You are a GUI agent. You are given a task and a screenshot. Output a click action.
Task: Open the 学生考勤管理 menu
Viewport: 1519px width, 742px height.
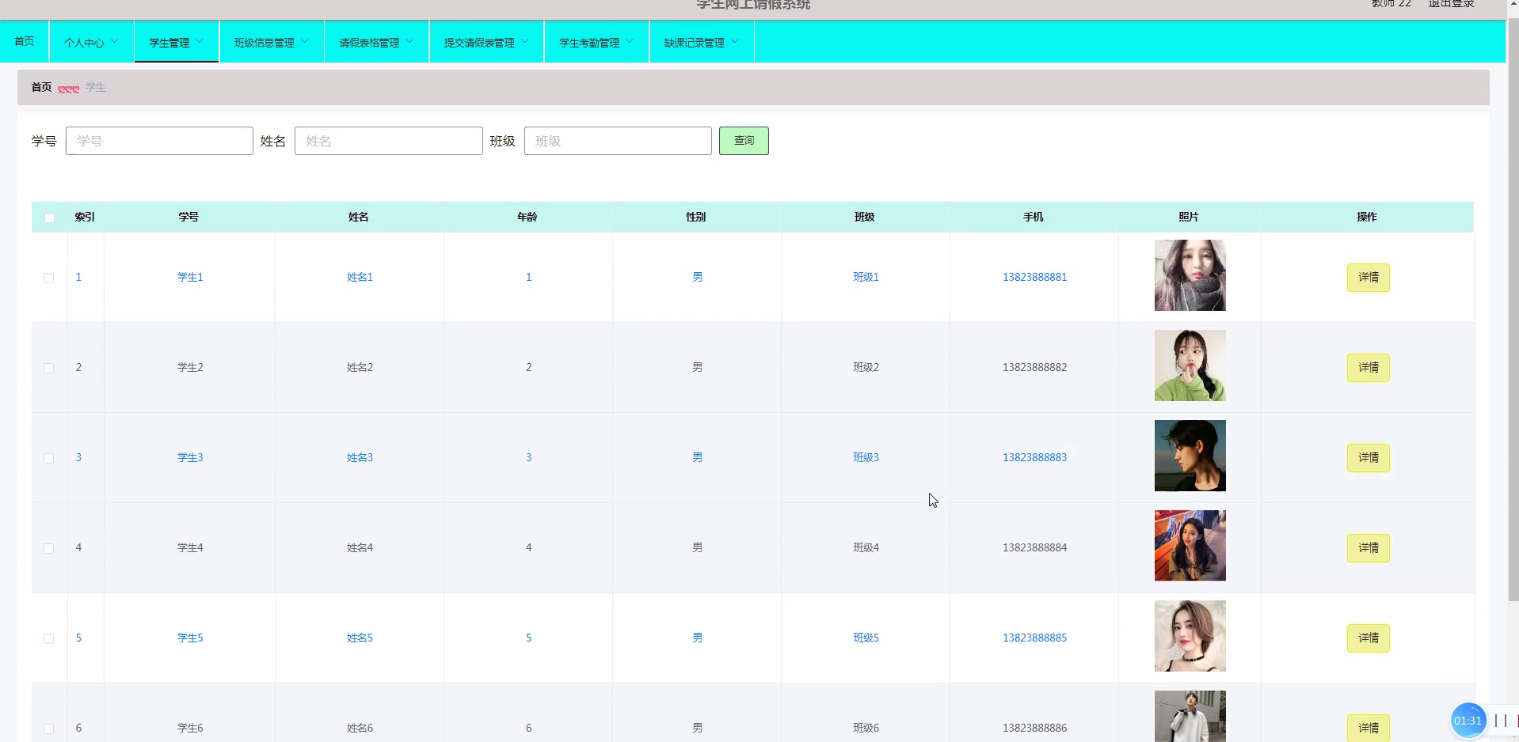pos(596,42)
